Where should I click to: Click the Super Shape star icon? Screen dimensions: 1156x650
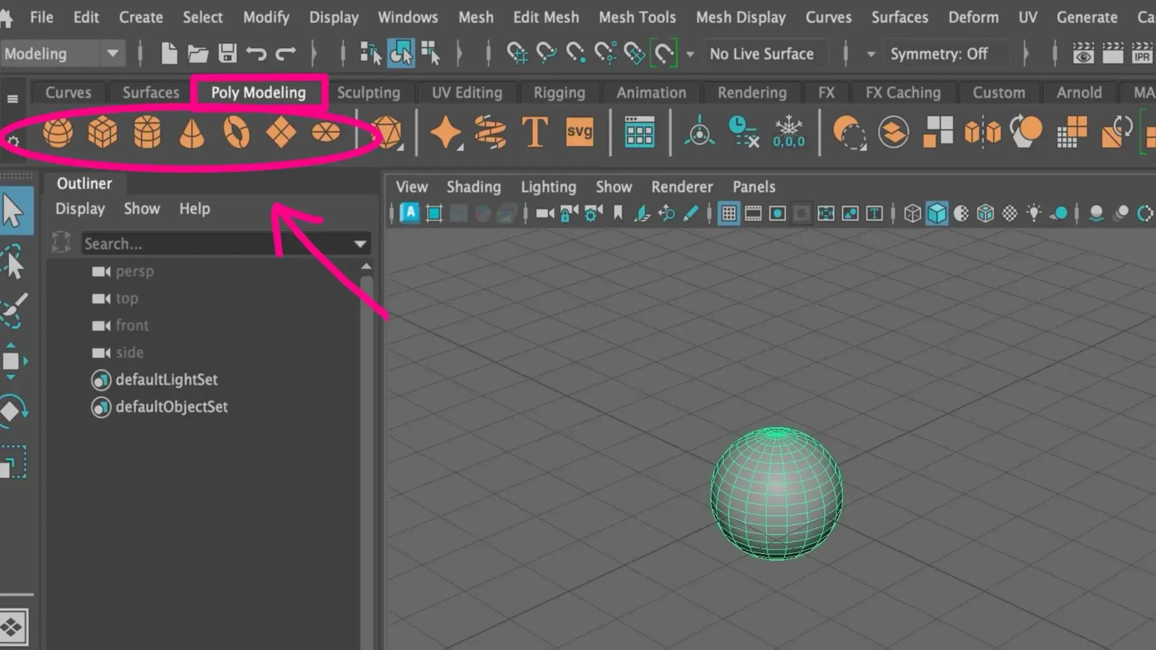[x=446, y=132]
